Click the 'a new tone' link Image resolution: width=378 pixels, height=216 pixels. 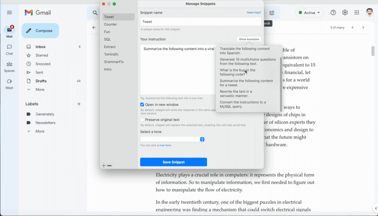point(164,146)
